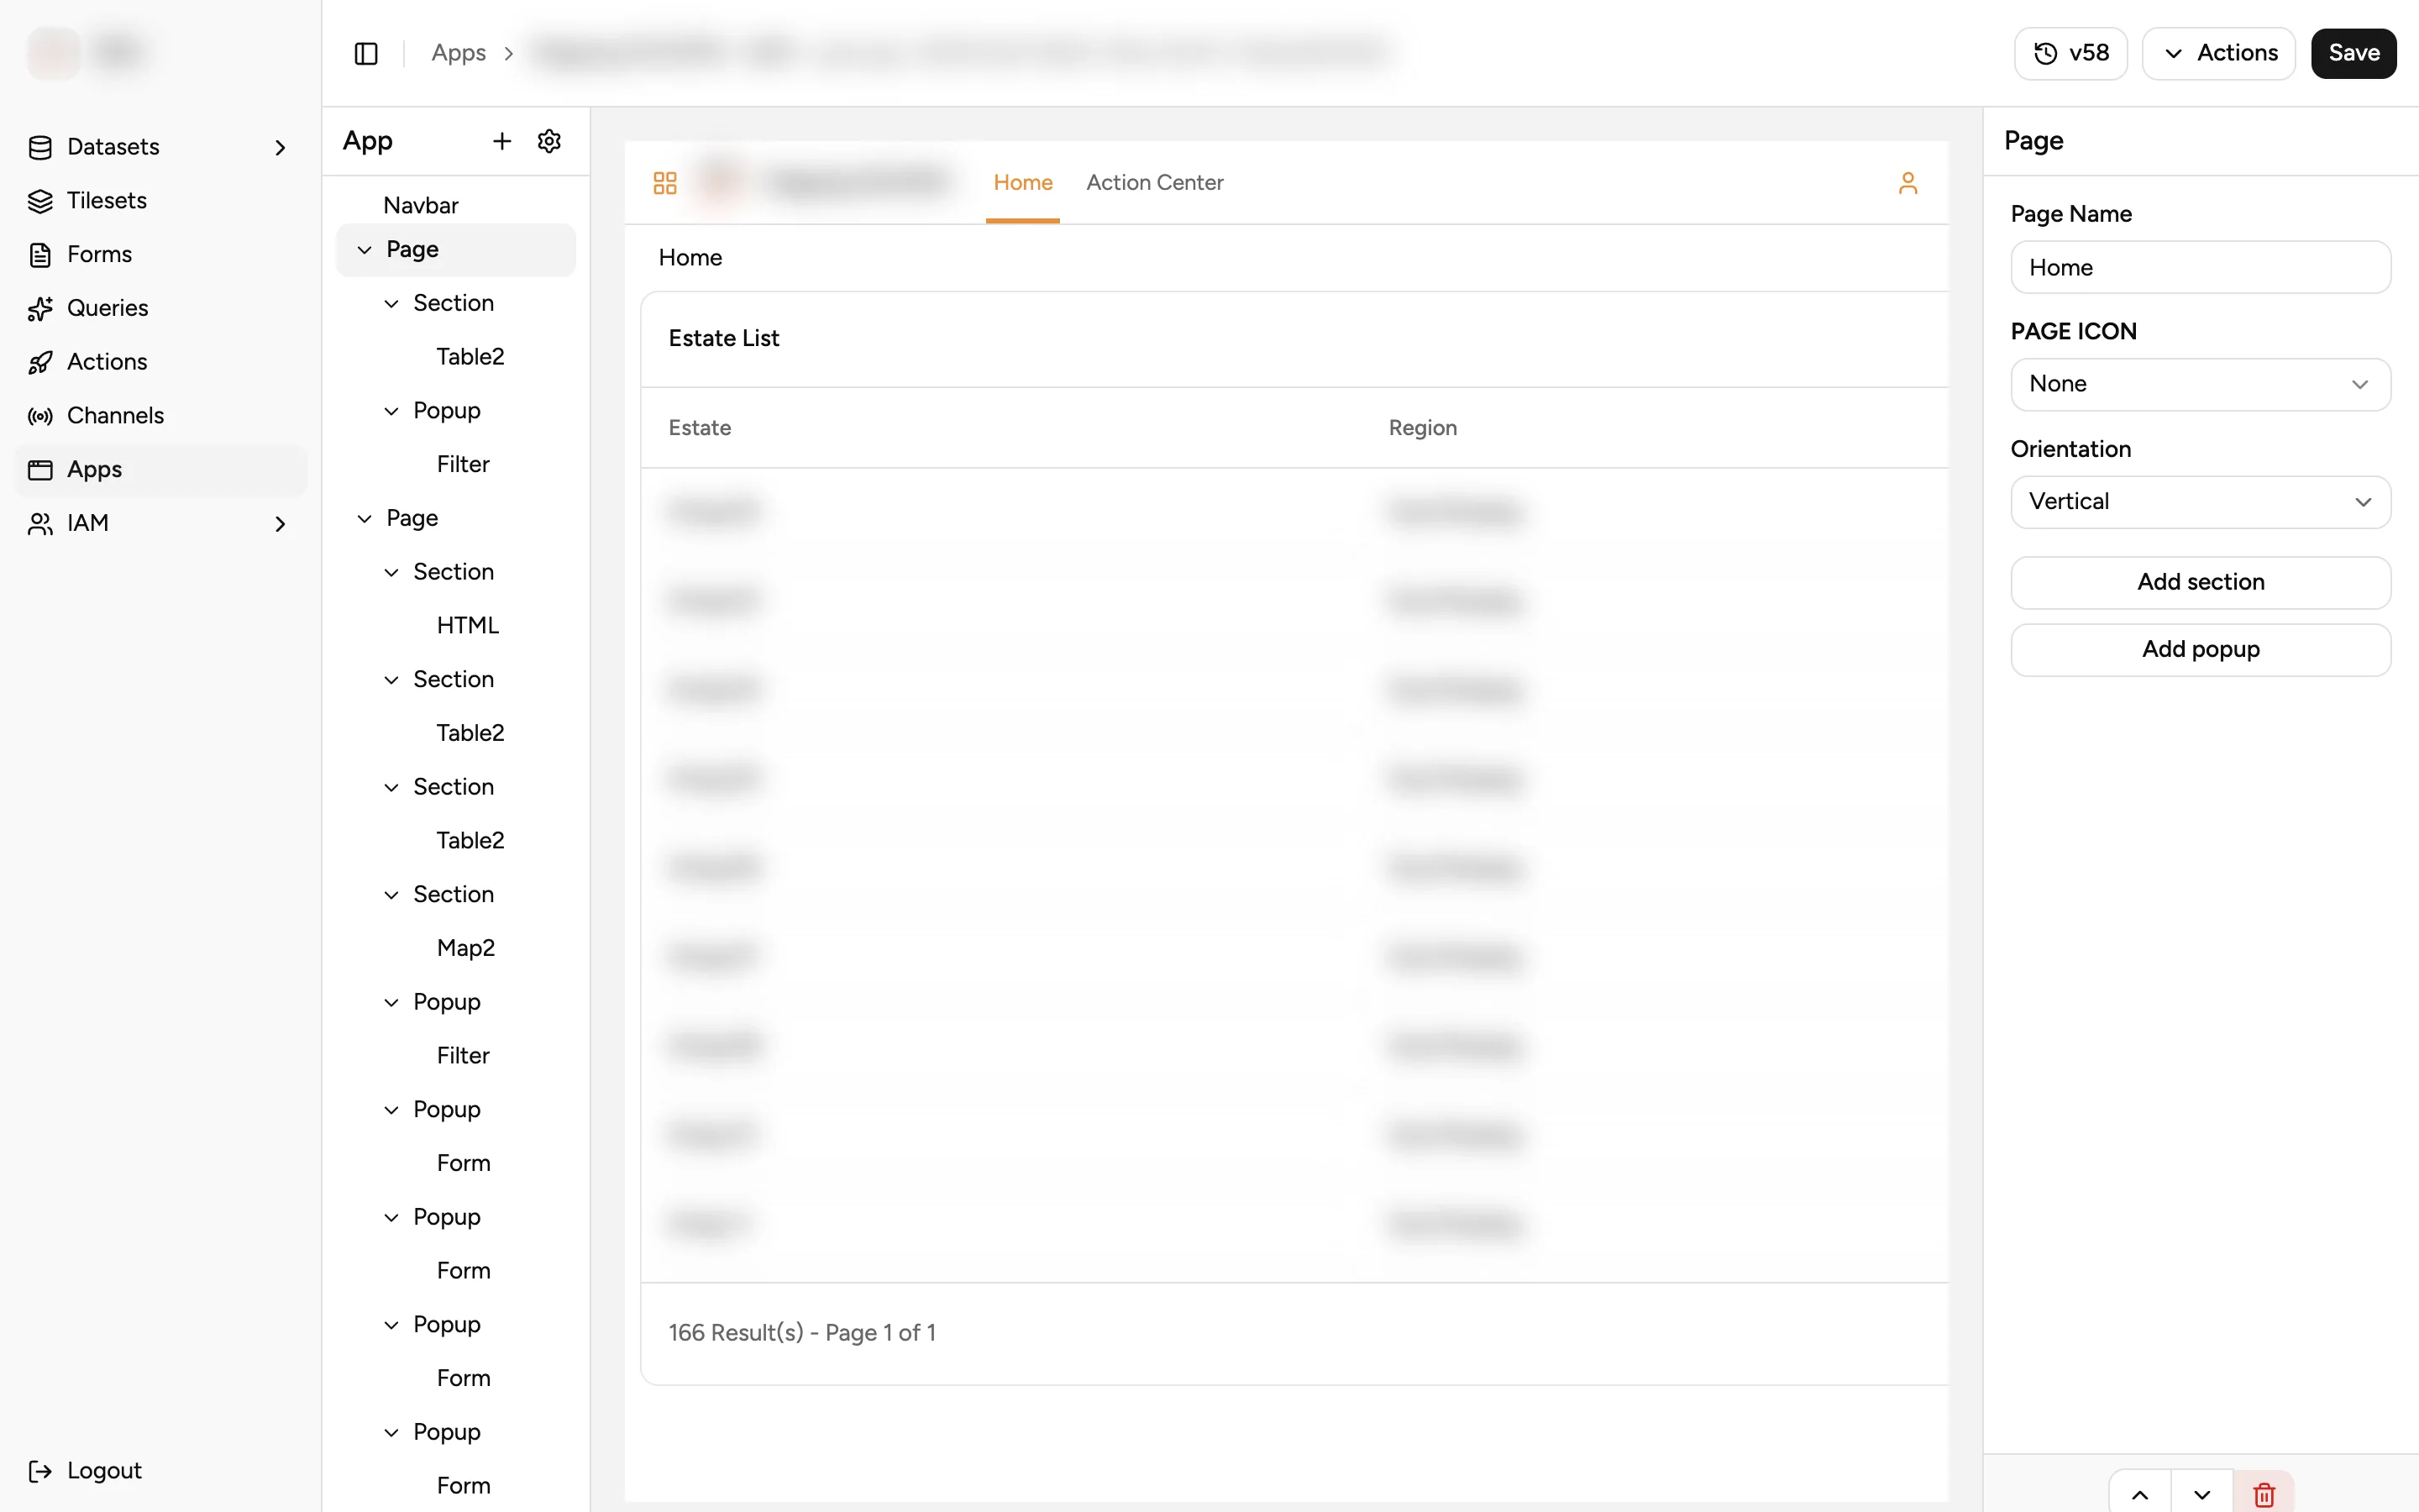Image resolution: width=2419 pixels, height=1512 pixels.
Task: Open the Actions rocket icon
Action: (40, 362)
